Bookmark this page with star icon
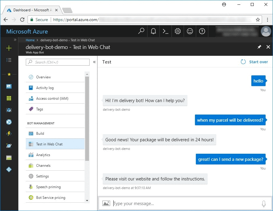 click(258, 20)
